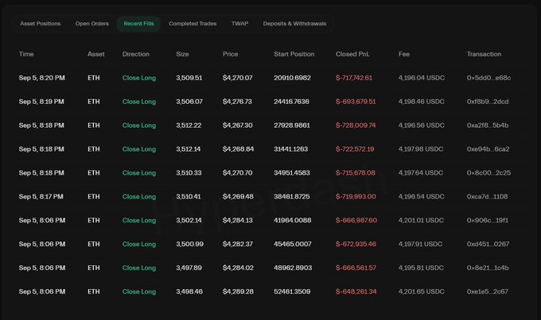Select the Recent Fills tab
The width and height of the screenshot is (541, 320).
pyautogui.click(x=138, y=24)
